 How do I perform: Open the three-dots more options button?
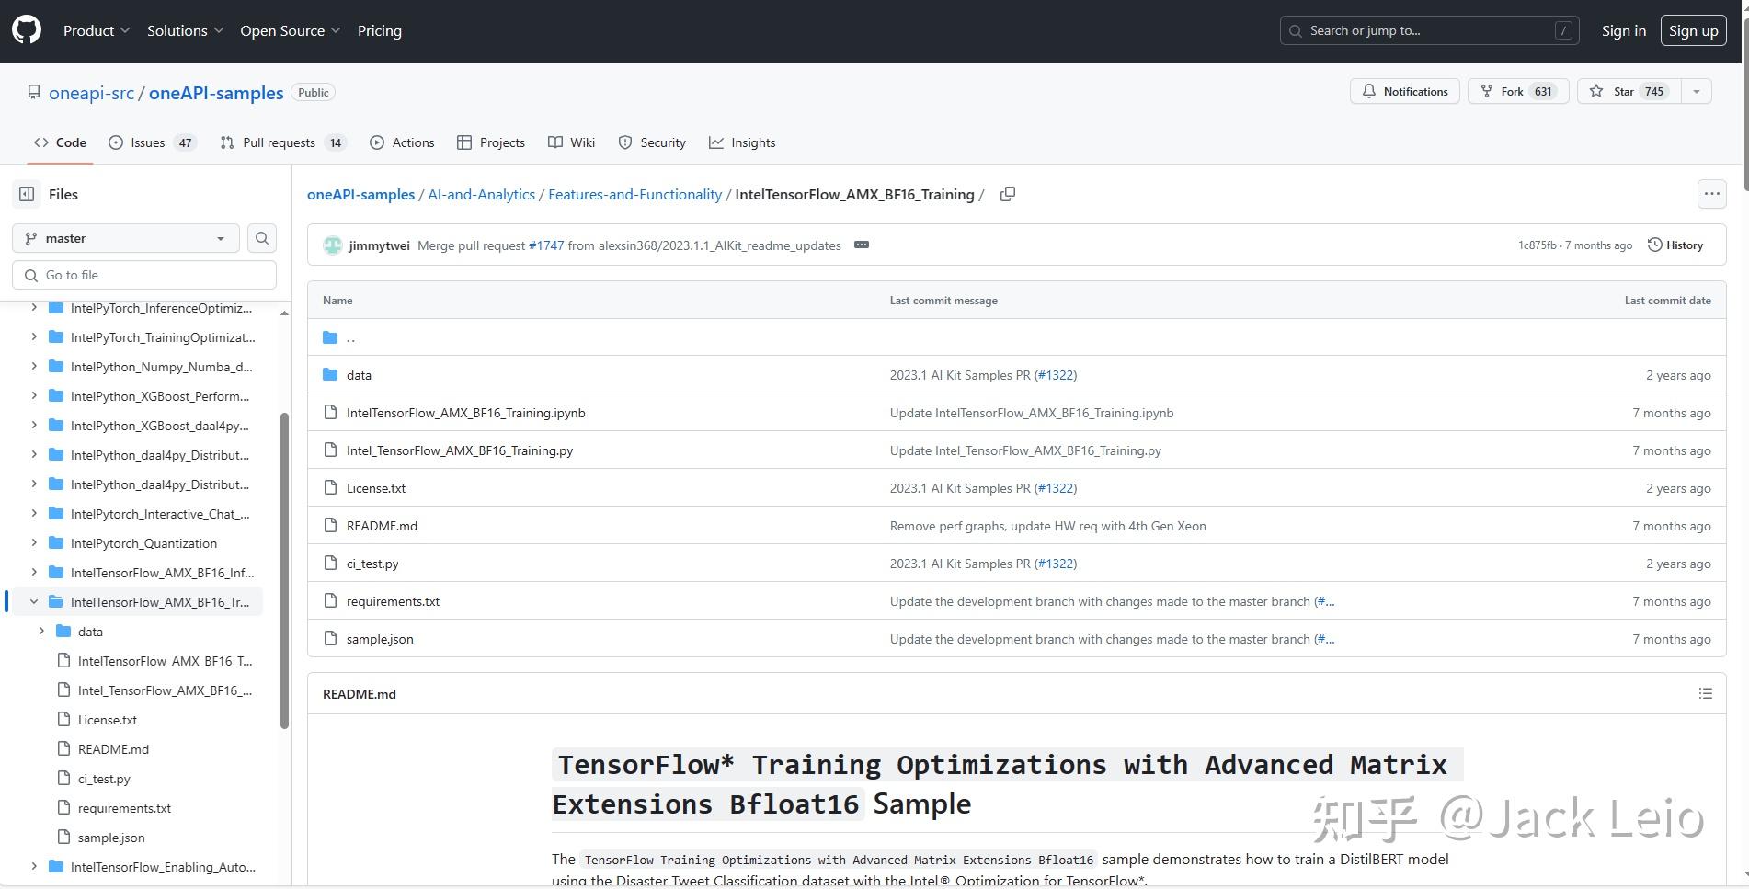[x=1711, y=194]
